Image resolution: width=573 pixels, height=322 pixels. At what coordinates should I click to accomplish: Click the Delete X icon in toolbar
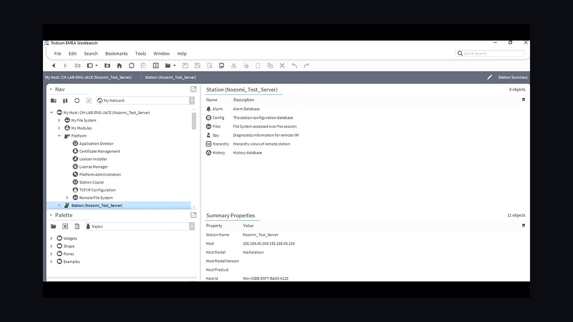(x=282, y=65)
